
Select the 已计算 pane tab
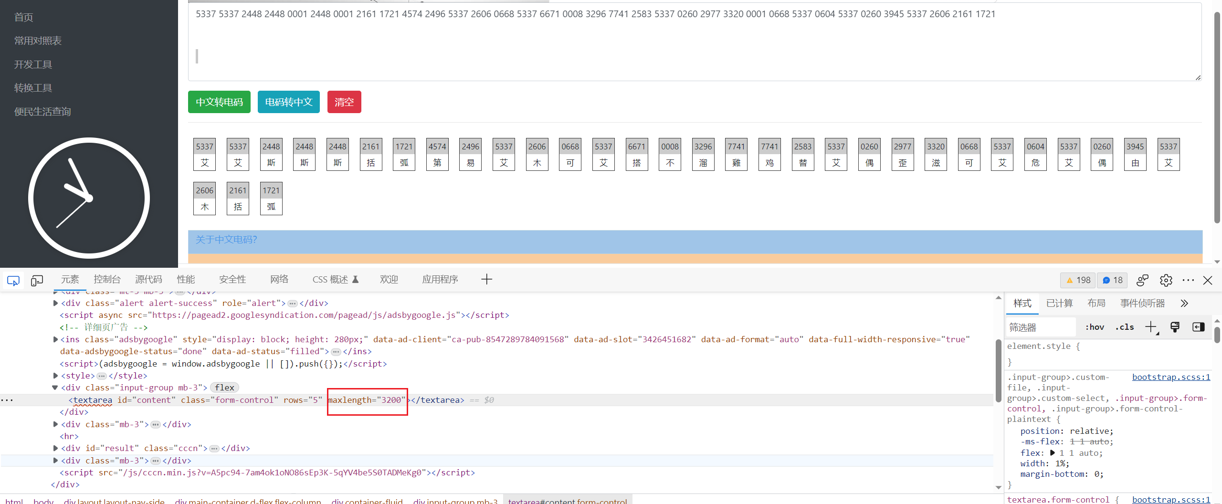coord(1059,304)
